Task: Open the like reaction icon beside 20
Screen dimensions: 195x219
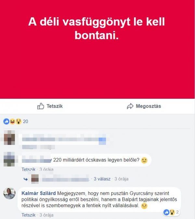Action: coord(6,122)
